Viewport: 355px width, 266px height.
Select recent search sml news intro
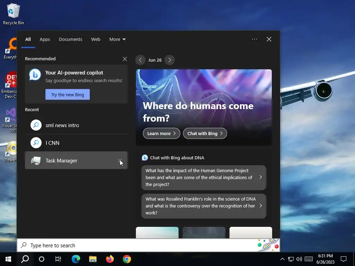[x=76, y=125]
